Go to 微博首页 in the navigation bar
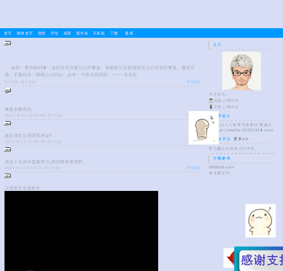This screenshot has width=283, height=271. (24, 33)
